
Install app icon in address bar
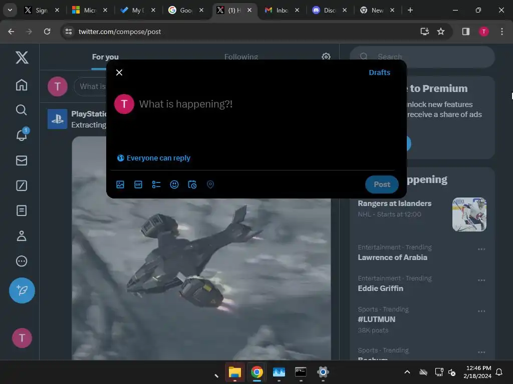tap(424, 31)
